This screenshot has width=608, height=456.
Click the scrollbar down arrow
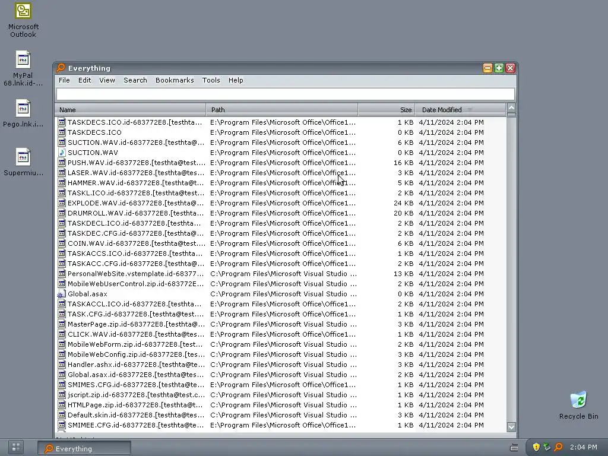pyautogui.click(x=511, y=427)
